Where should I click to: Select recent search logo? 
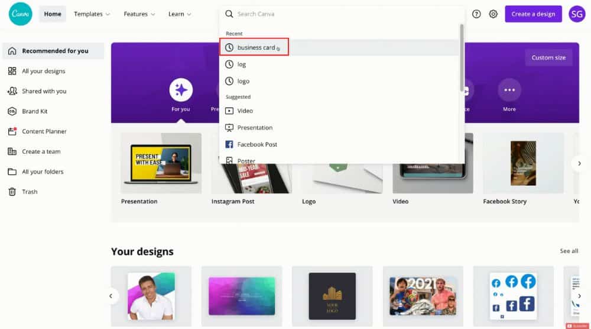pos(339,81)
